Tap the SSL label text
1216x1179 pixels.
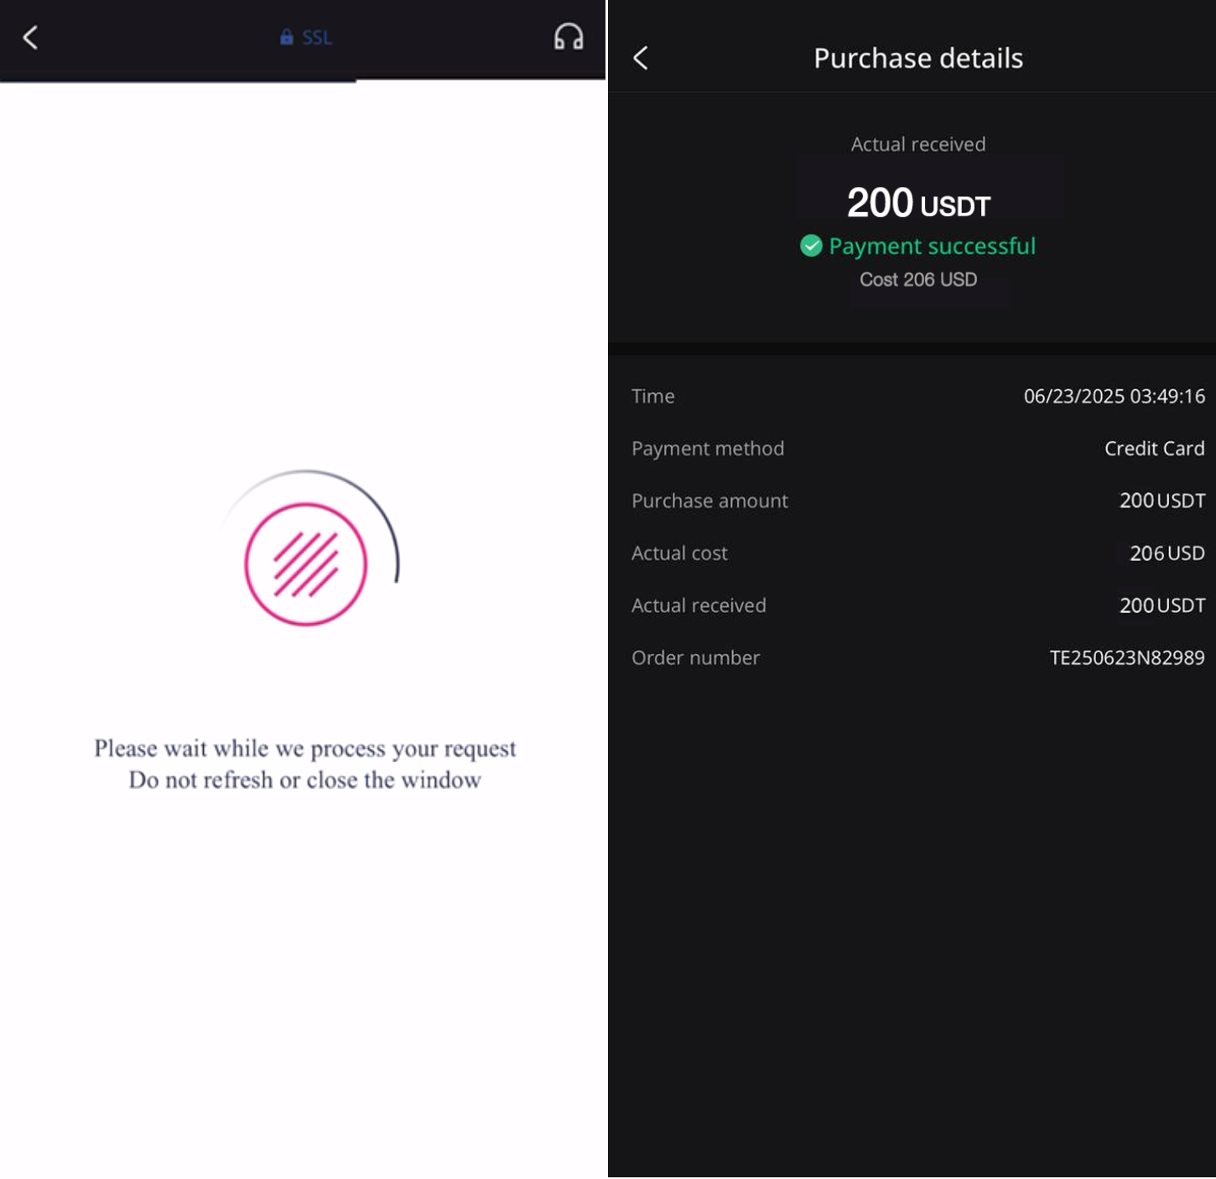317,38
